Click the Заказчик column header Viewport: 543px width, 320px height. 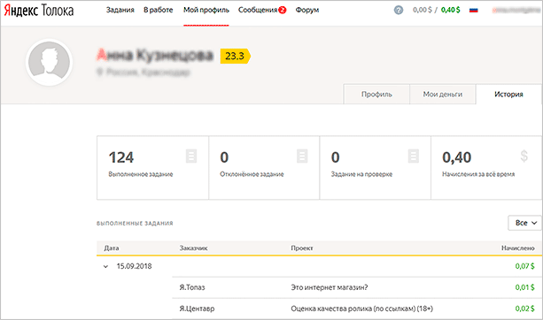(x=193, y=248)
